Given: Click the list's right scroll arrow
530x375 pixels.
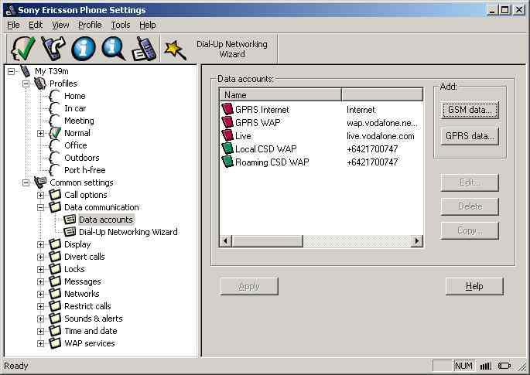Looking at the screenshot, I should [417, 241].
